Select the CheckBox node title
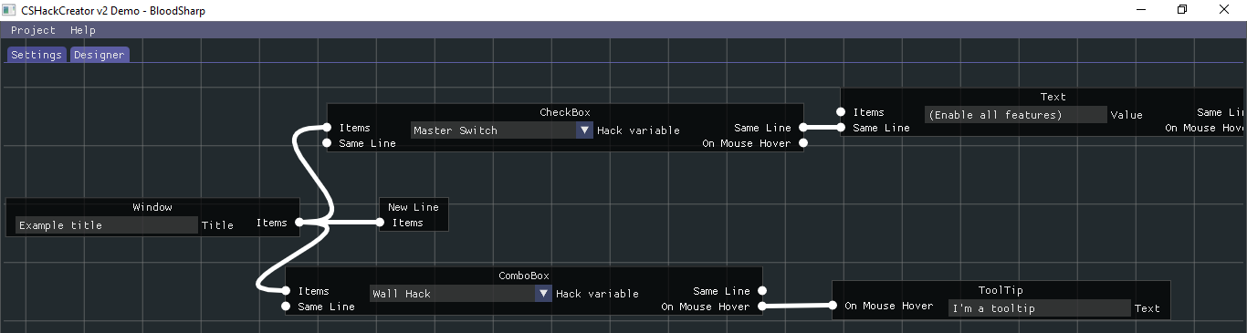1247x333 pixels. pyautogui.click(x=565, y=112)
